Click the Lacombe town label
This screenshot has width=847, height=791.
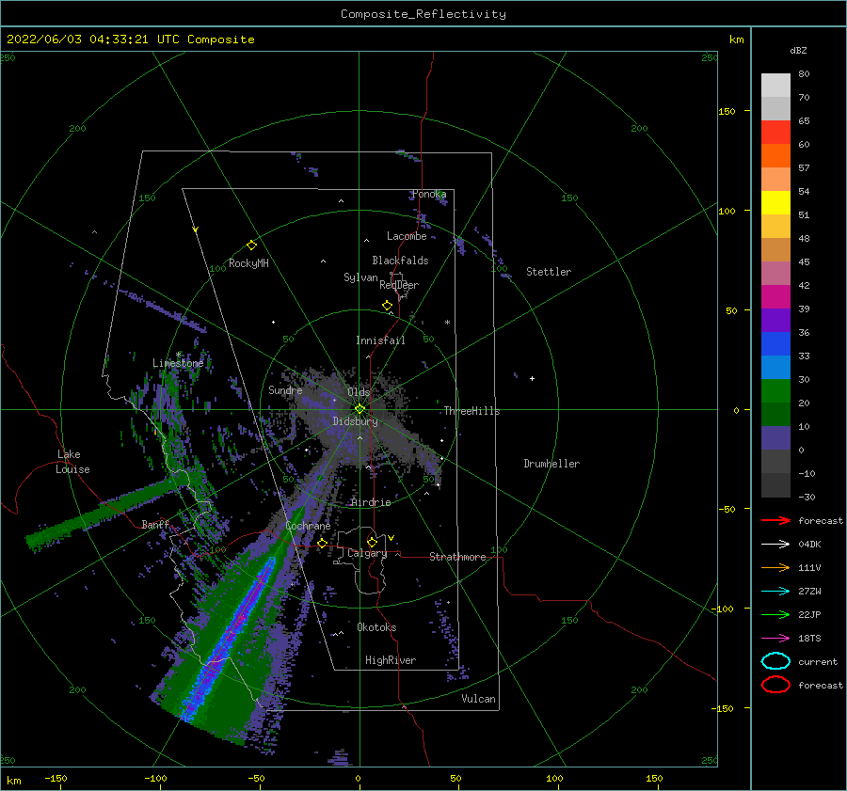407,236
